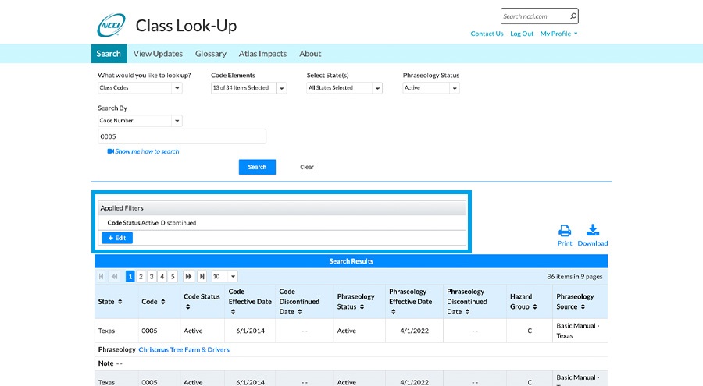
Task: Expand the My Profile menu
Action: (558, 34)
